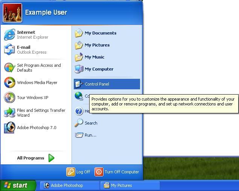Switch to Adobe Photoshop taskbar button
The image size is (239, 191).
click(70, 185)
